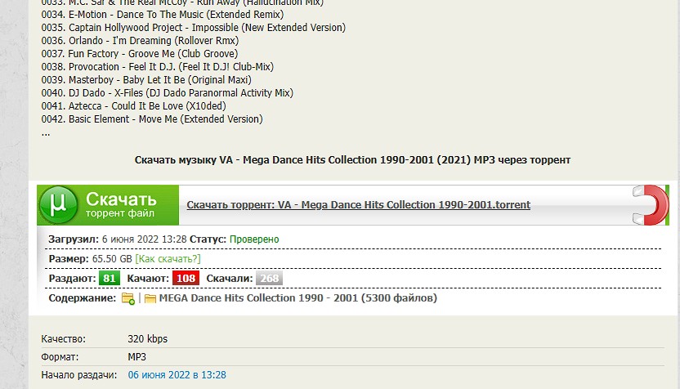Click track 0038 Provocation - Feel It D.J.
This screenshot has width=680, height=389.
click(x=158, y=66)
